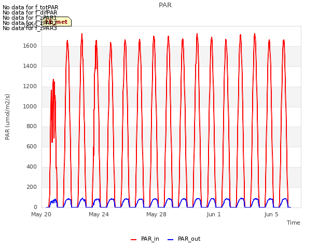Toggle the PAR_in legend entry
Screen dimensions: 332x249
(x=145, y=239)
